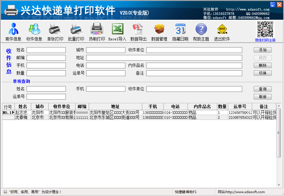284x196 pixels.
Task: Select the 单张打印 single print icon
Action: [55, 31]
